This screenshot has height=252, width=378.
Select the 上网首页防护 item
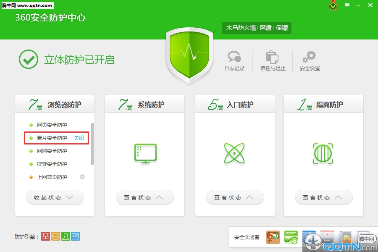coord(52,177)
